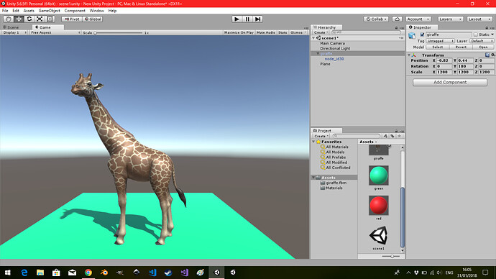The image size is (496, 279).
Task: Select the scene1 Unity scene asset
Action: point(379,236)
